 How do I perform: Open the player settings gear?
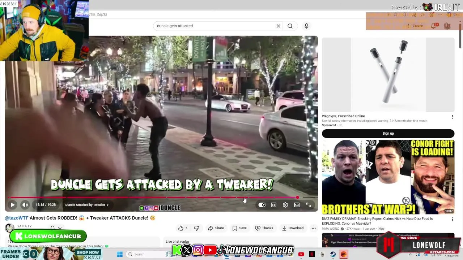(285, 205)
